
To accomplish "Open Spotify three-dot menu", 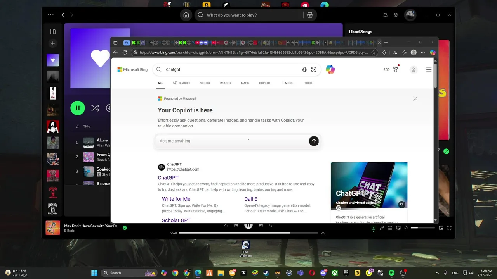I will 51,15.
